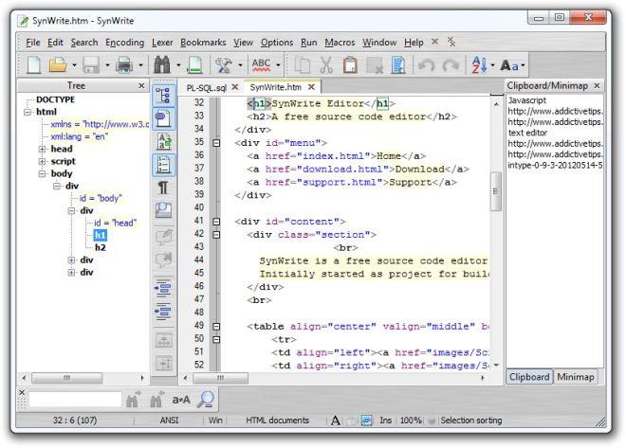The width and height of the screenshot is (626, 448).
Task: Click the uncomment lines icon
Action: click(x=163, y=260)
